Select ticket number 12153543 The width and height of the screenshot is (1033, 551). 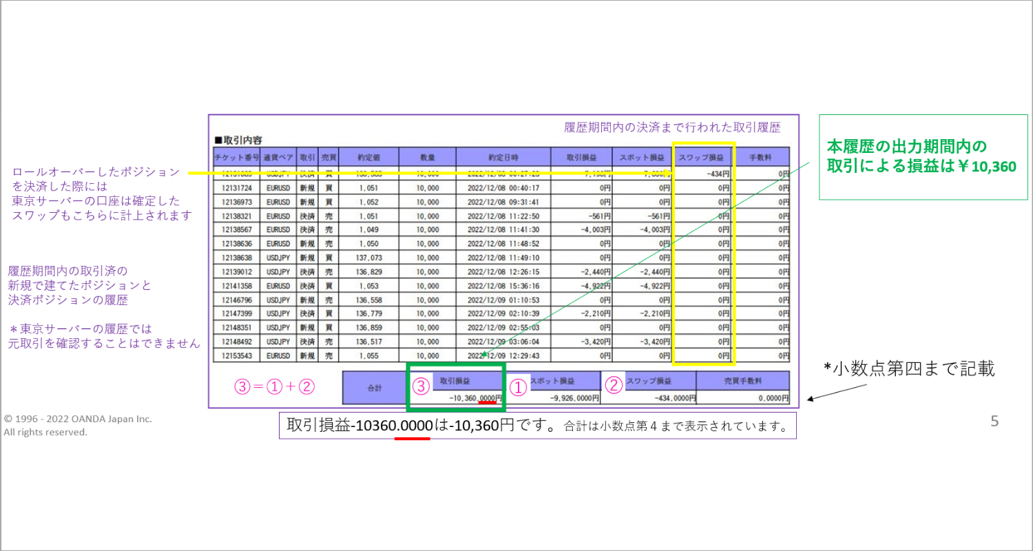(237, 355)
